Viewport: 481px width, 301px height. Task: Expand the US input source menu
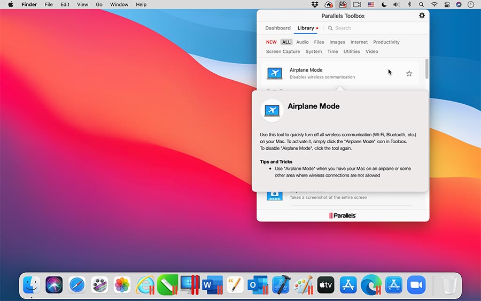pyautogui.click(x=370, y=4)
